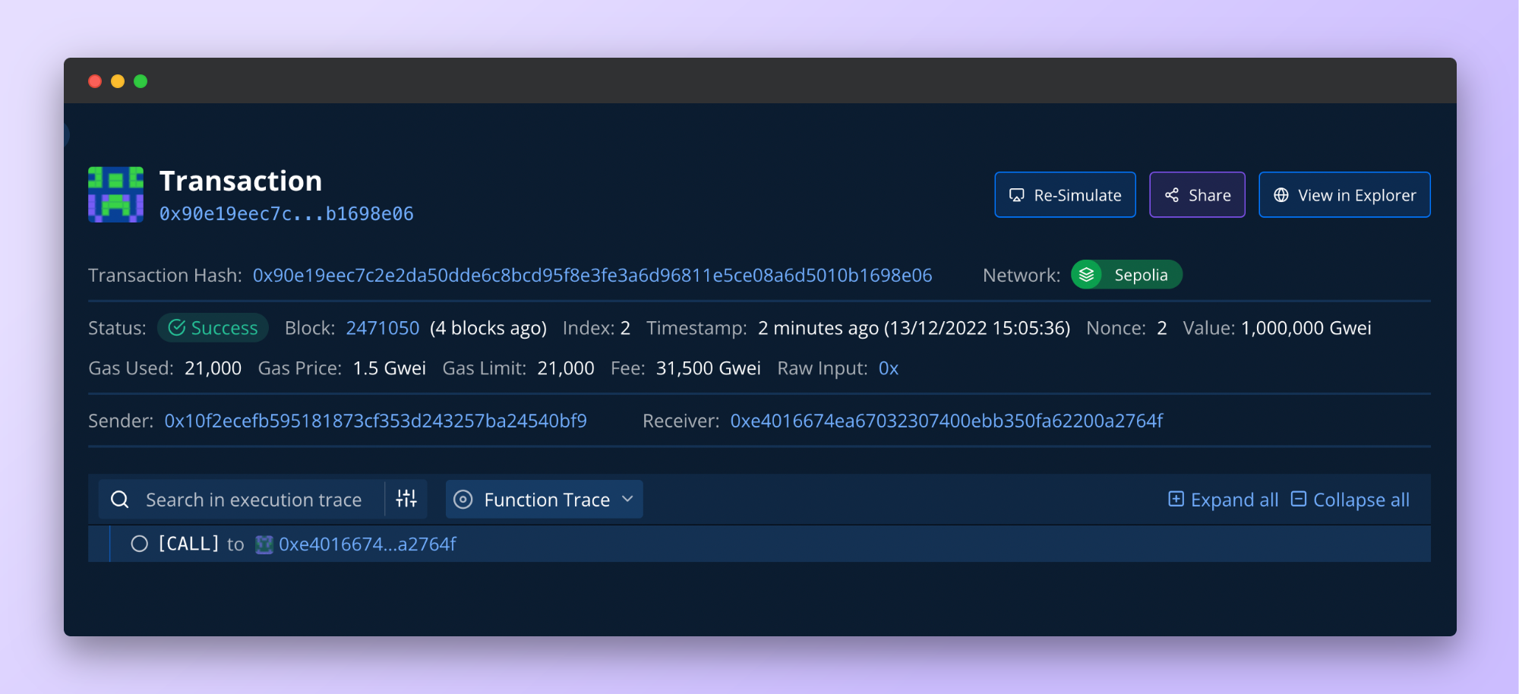Image resolution: width=1519 pixels, height=694 pixels.
Task: Click the Nonce value 2
Action: coord(1162,328)
